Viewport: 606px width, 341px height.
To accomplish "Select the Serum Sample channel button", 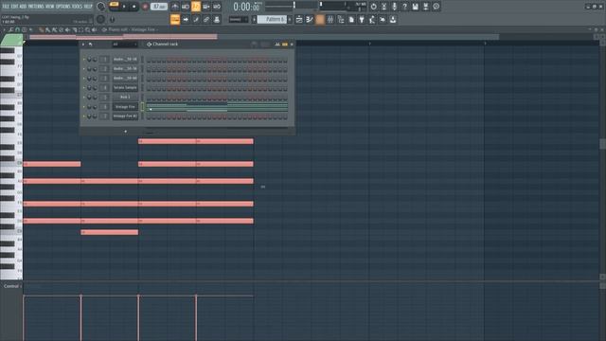I will (x=125, y=88).
